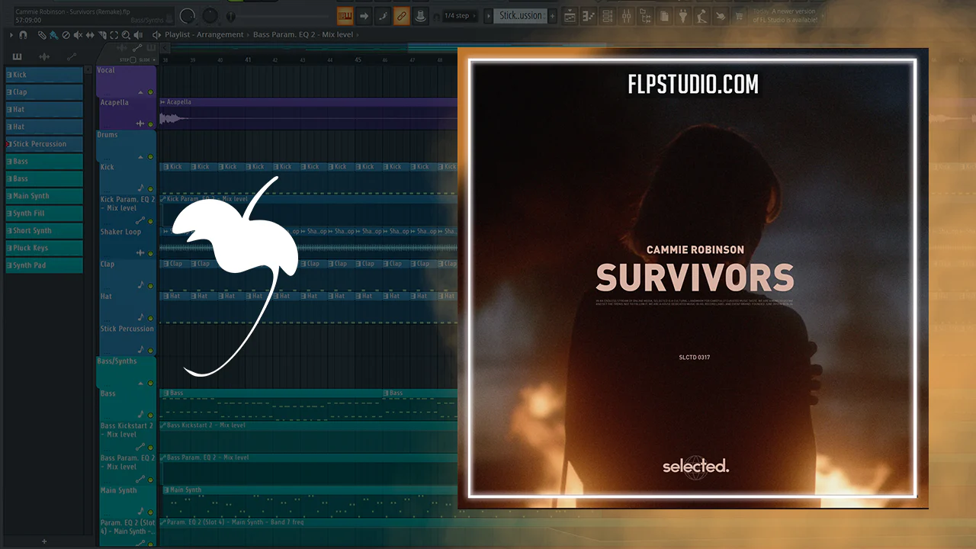Select the Mute tool in playlist toolbar
The image size is (976, 549).
pyautogui.click(x=78, y=34)
